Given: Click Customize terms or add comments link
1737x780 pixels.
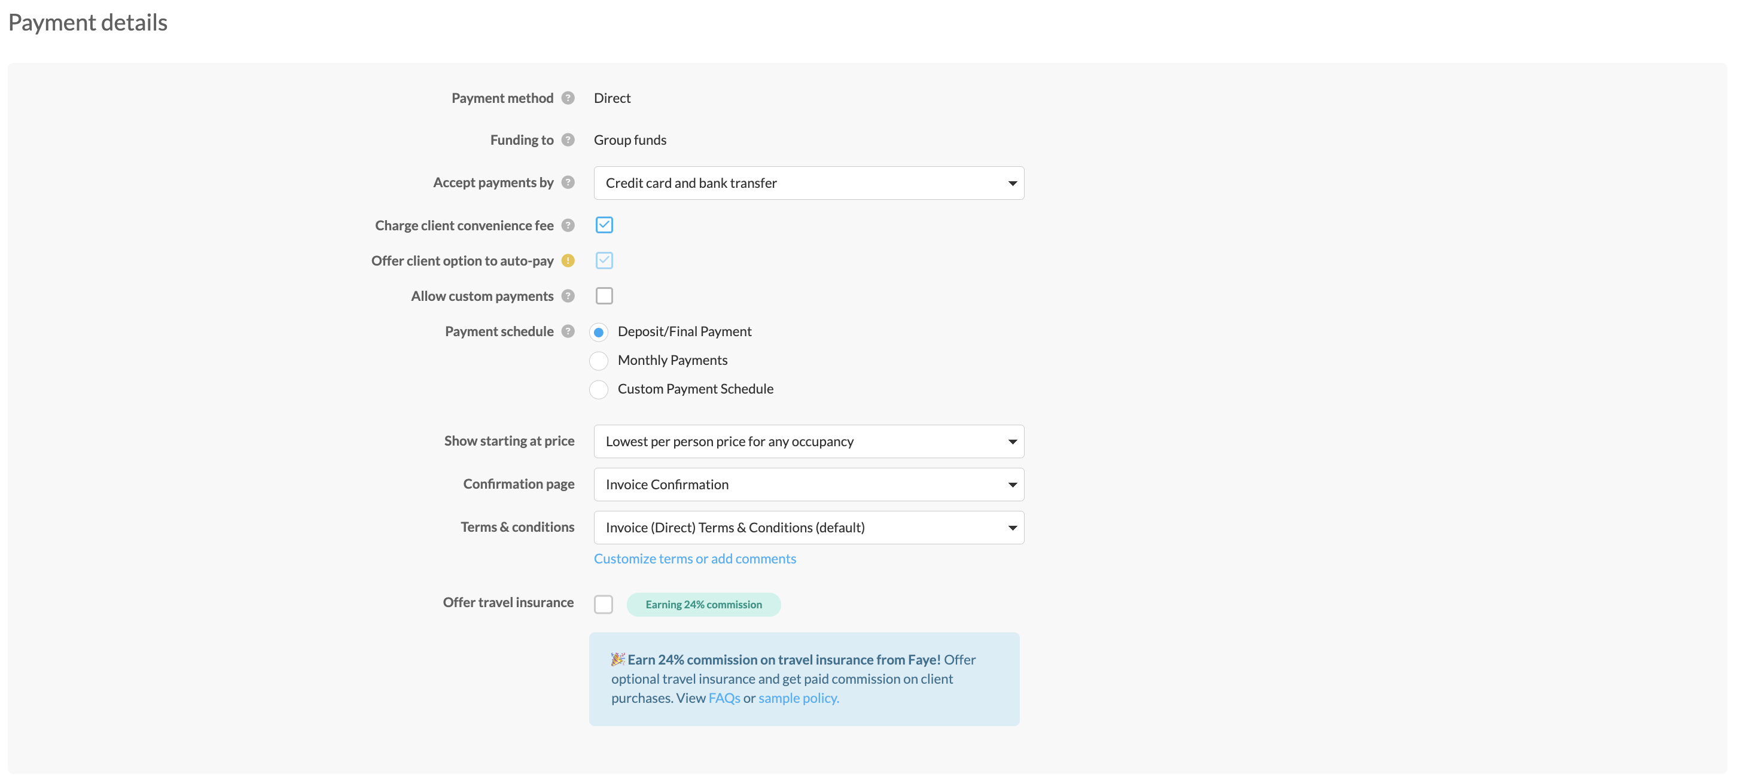Looking at the screenshot, I should pyautogui.click(x=694, y=558).
